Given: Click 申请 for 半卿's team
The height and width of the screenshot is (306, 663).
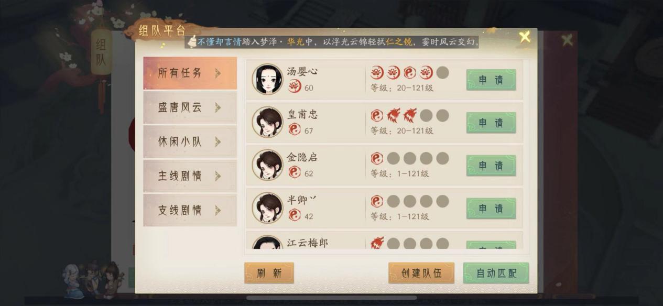Looking at the screenshot, I should point(491,209).
